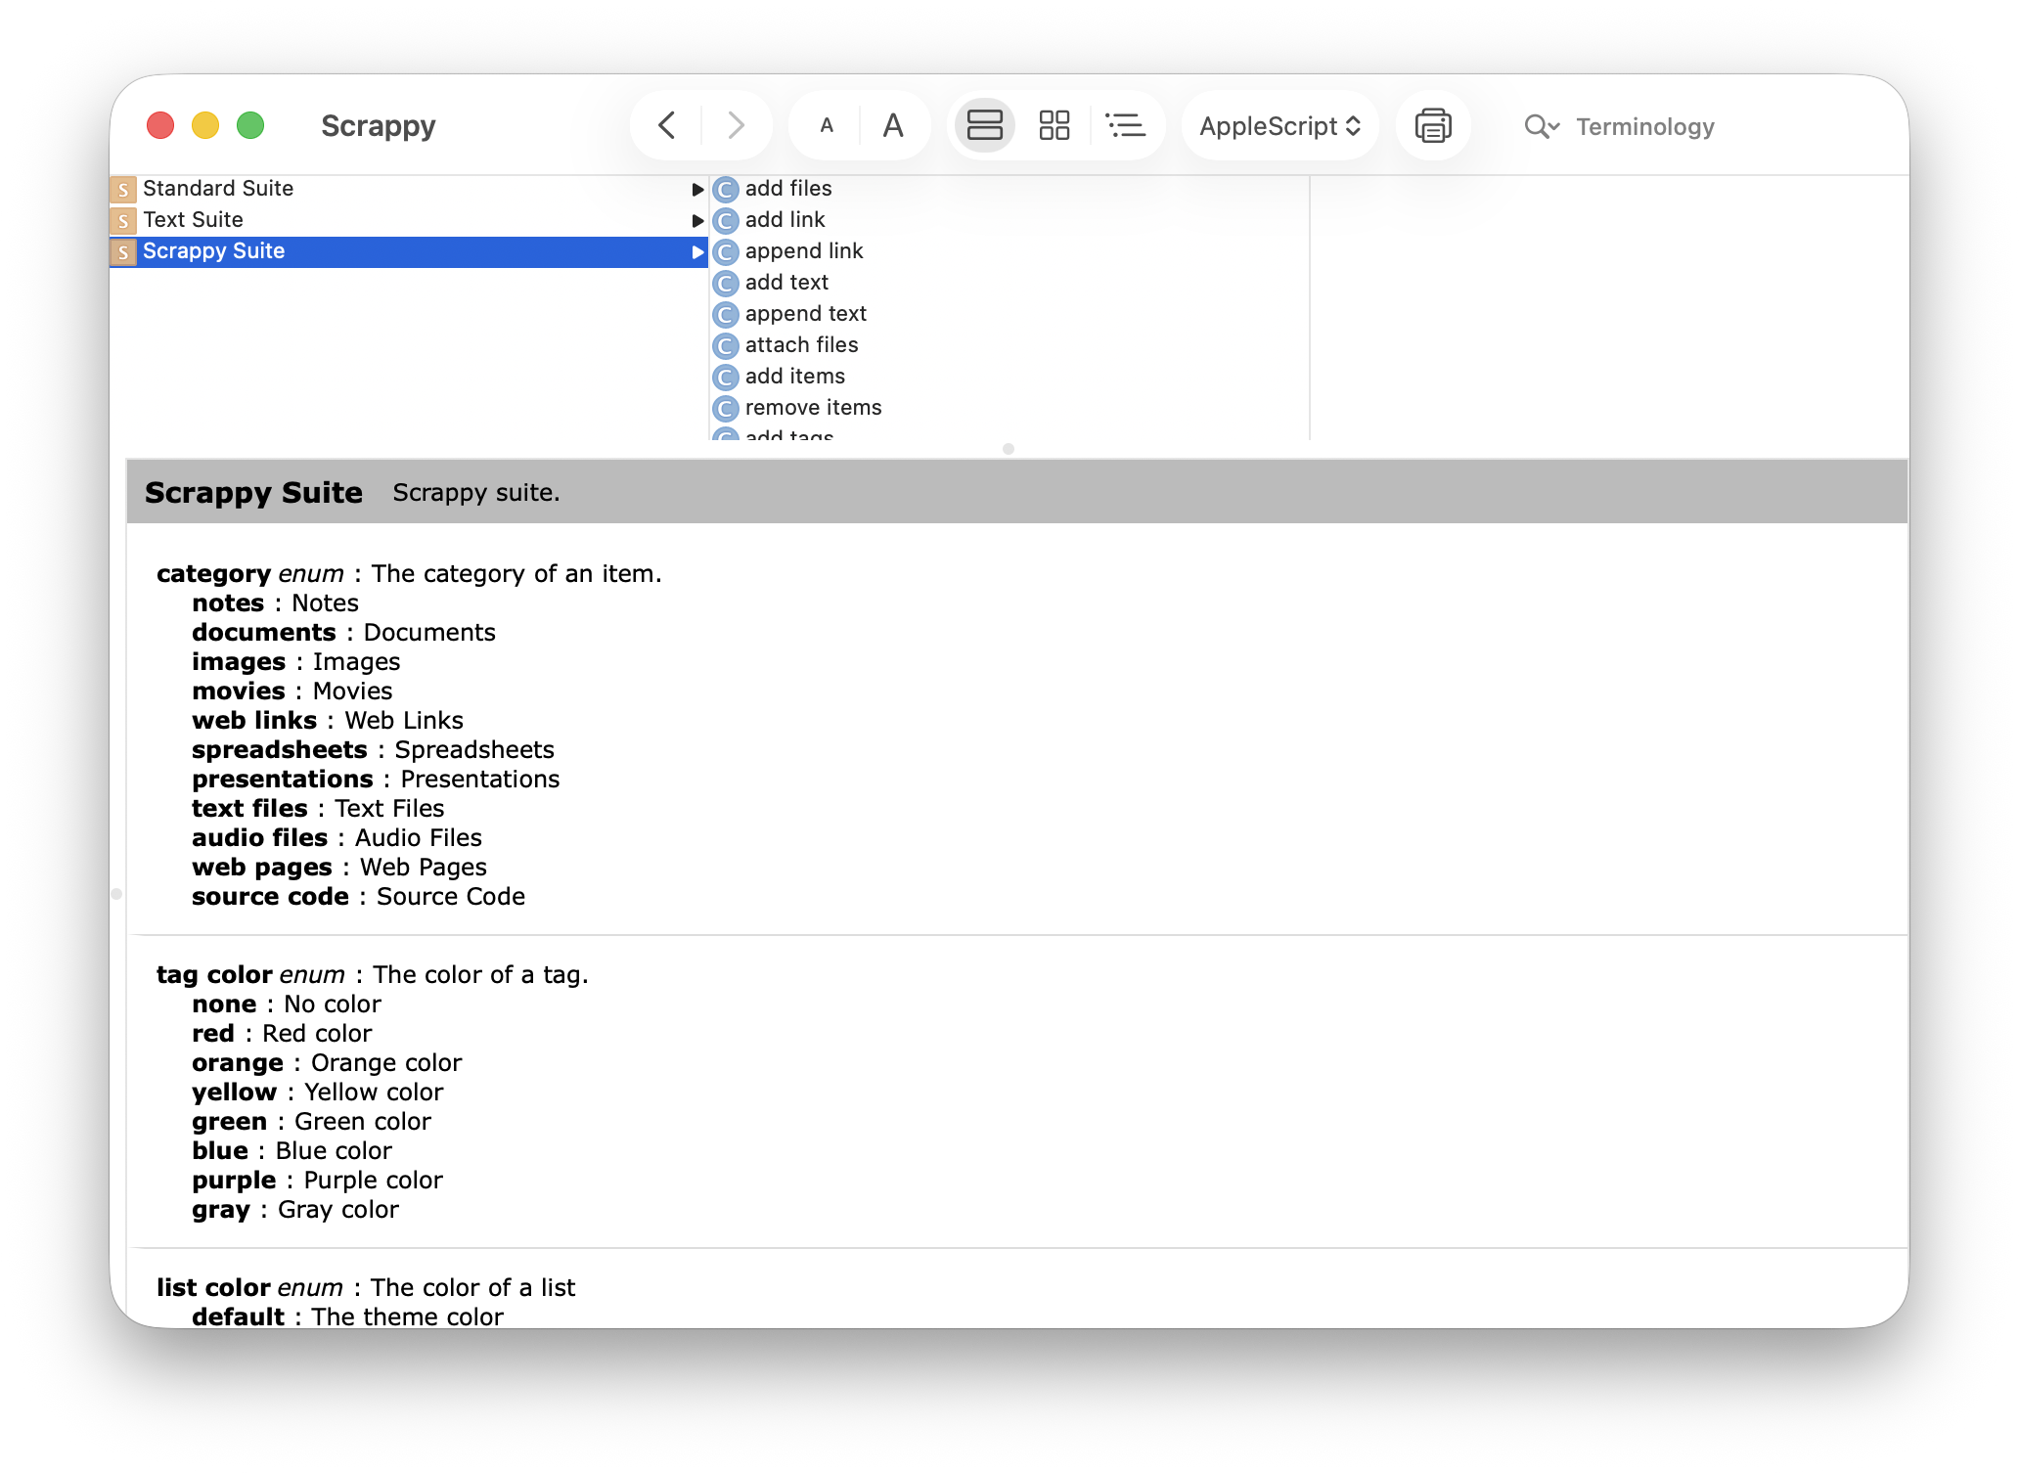Switch to the grid browser view icon
2019x1473 pixels.
(1055, 125)
